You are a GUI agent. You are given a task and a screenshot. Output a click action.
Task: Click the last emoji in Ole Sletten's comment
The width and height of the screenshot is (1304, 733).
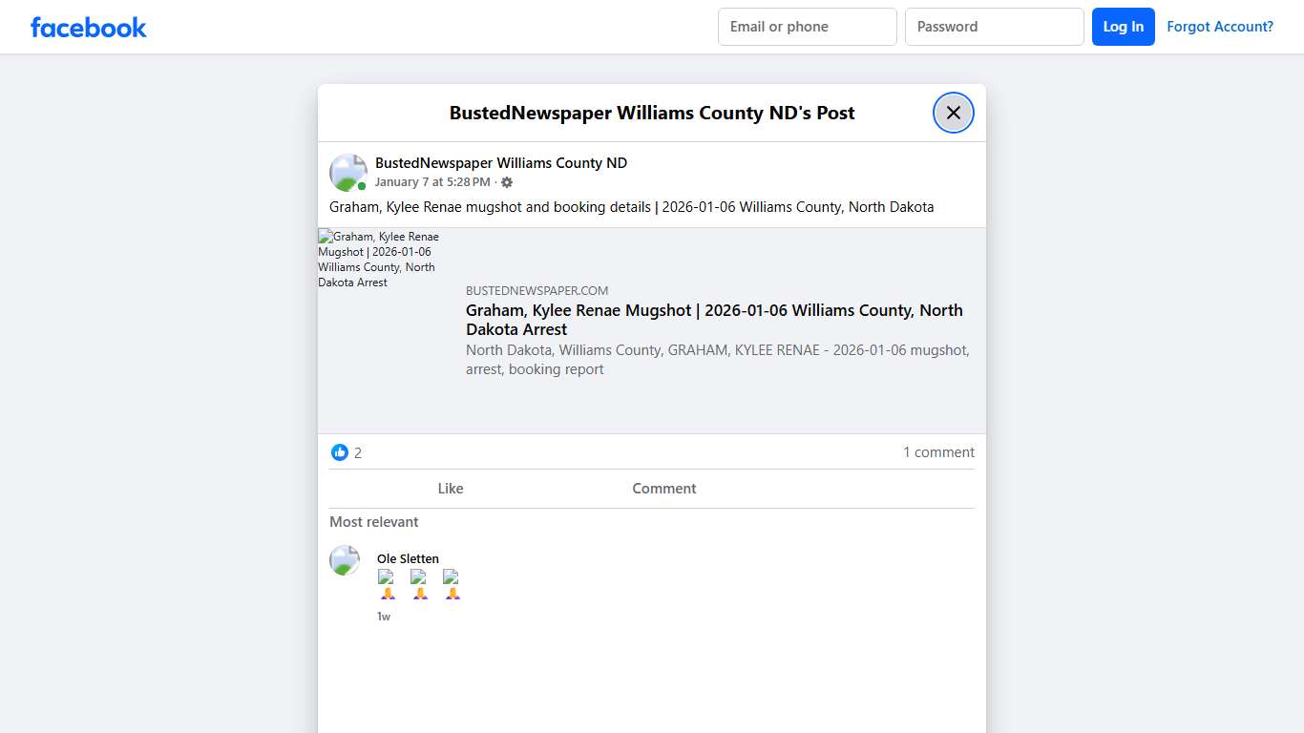[x=452, y=584]
